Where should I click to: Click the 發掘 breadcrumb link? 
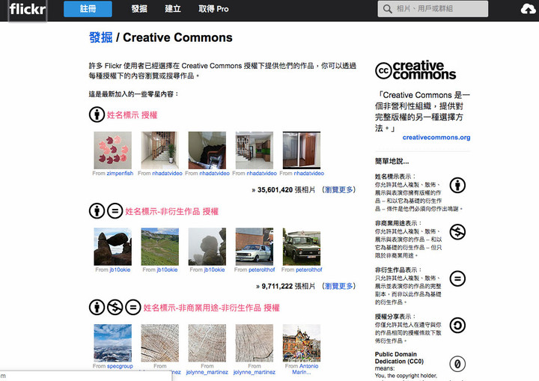[x=101, y=37]
